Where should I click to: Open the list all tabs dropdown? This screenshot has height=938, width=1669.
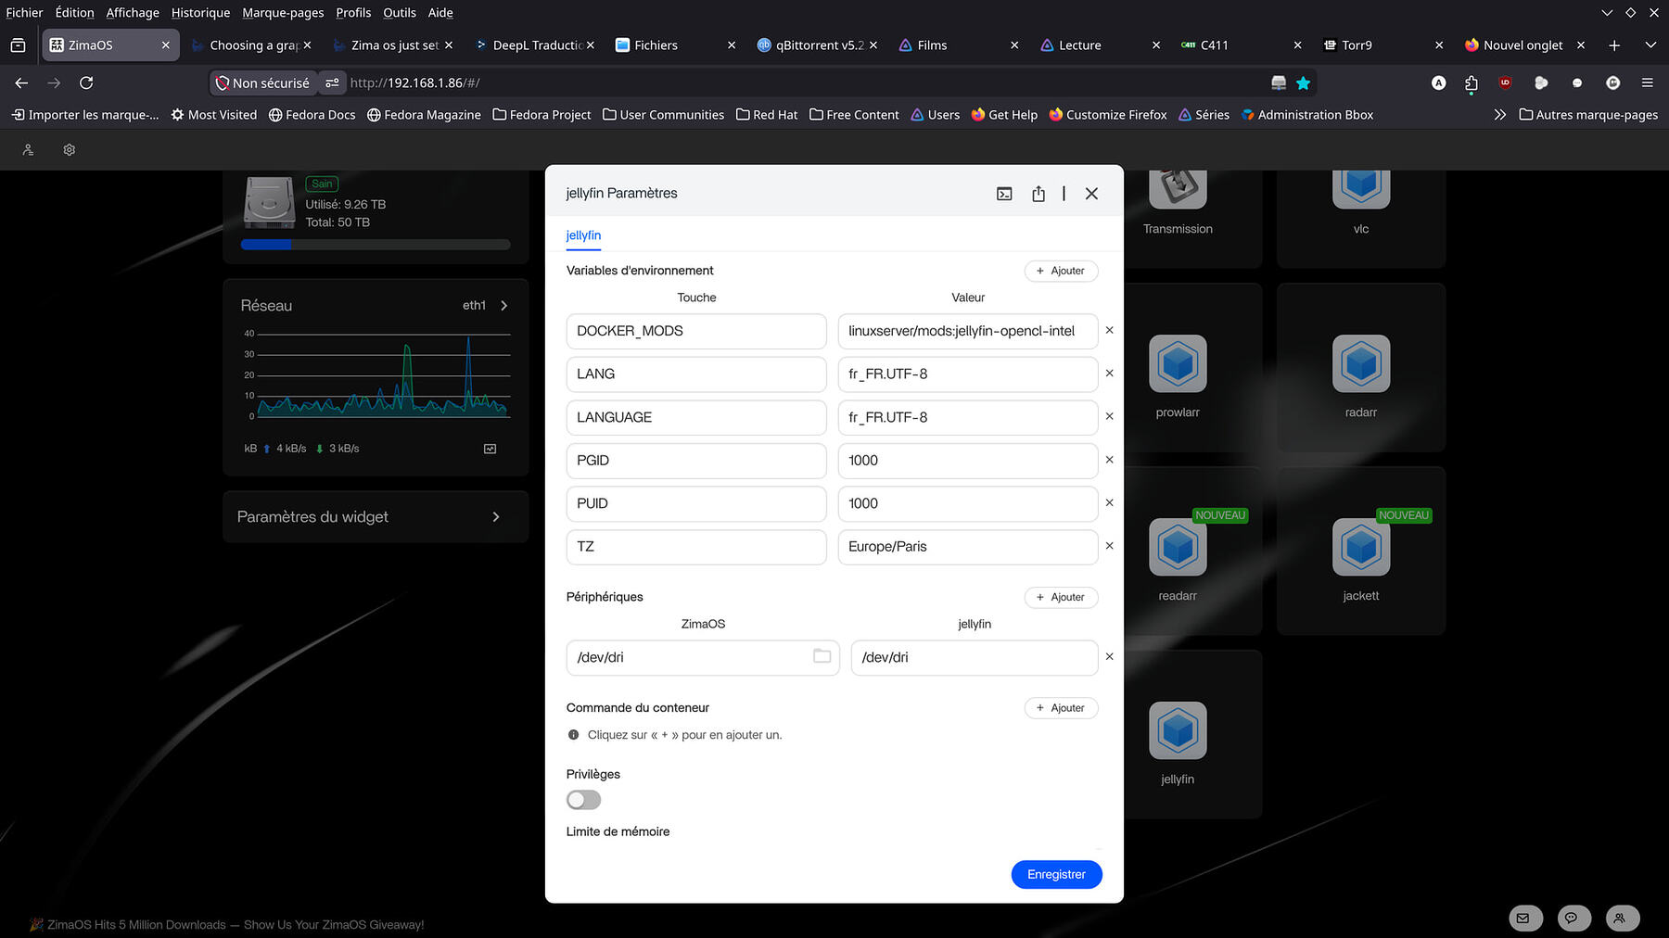coord(1650,45)
